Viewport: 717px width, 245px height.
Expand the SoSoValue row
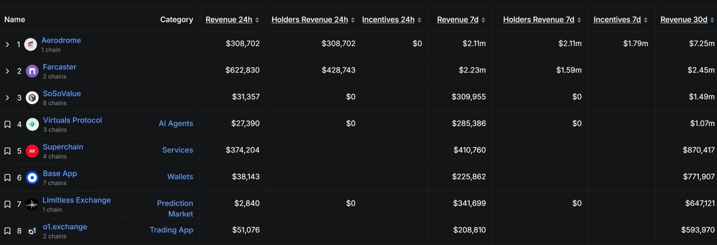click(x=7, y=98)
